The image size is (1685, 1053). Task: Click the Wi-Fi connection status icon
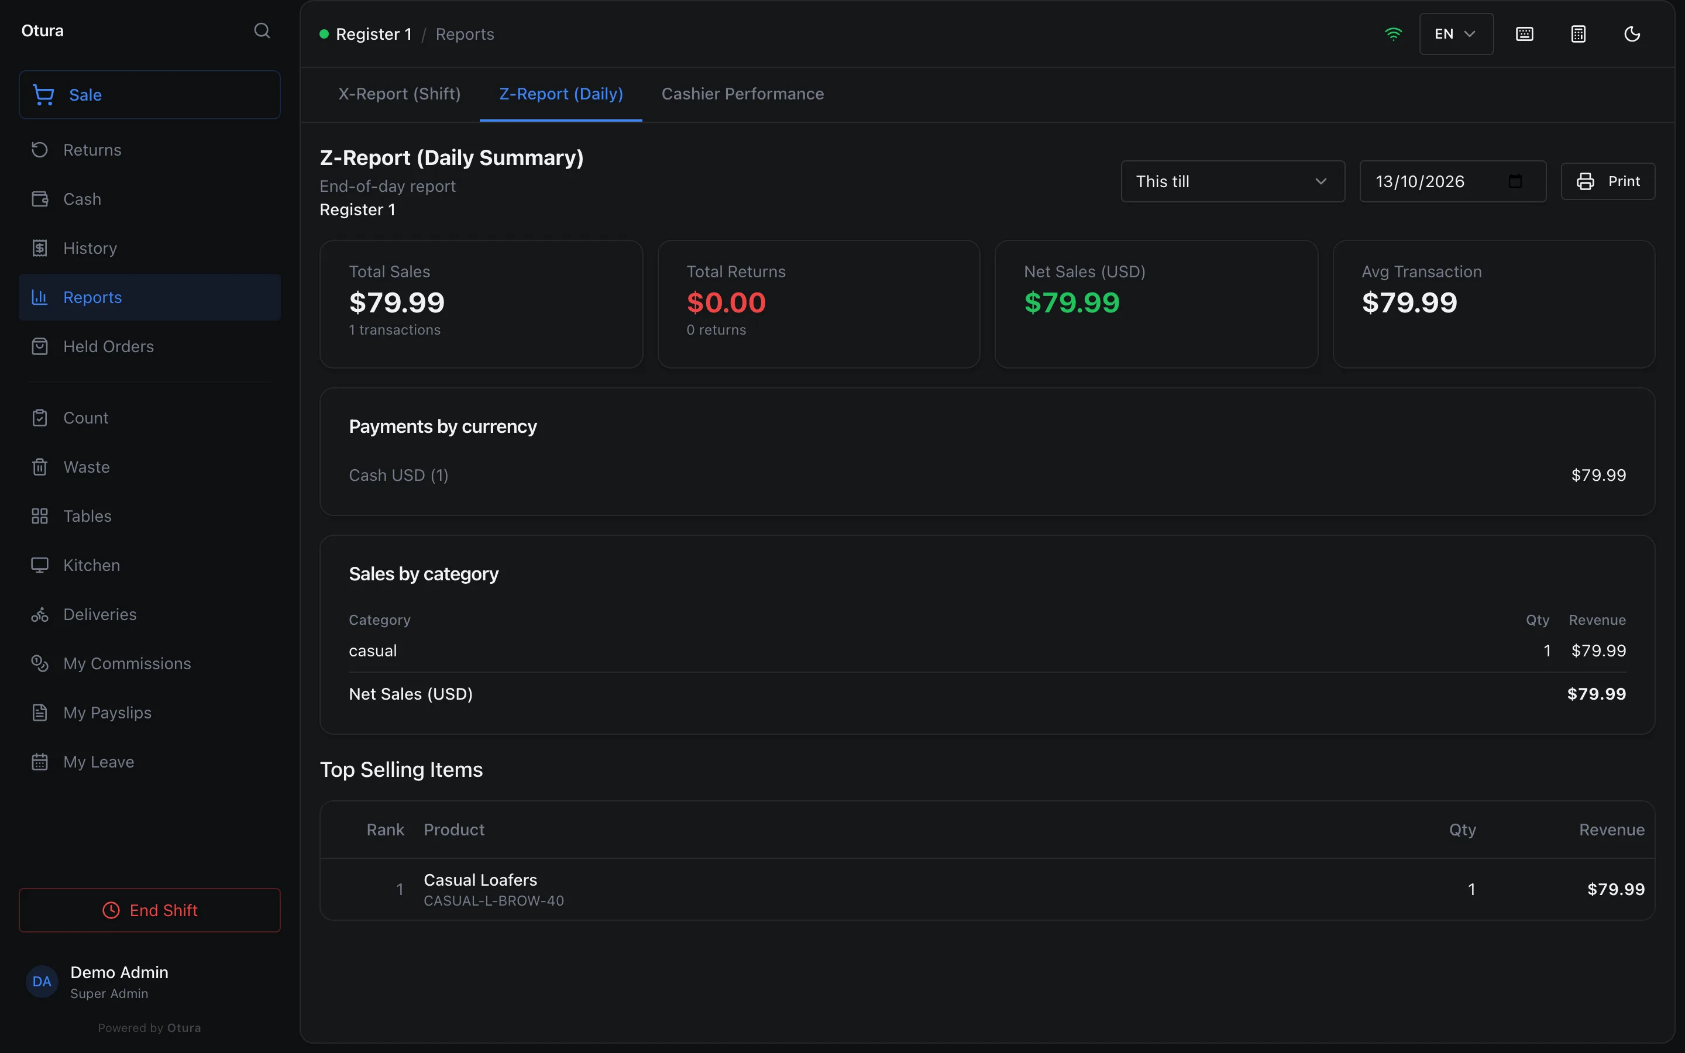(x=1393, y=34)
